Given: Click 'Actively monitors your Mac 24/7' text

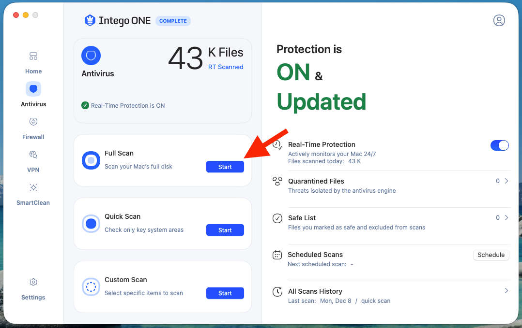Looking at the screenshot, I should click(332, 154).
